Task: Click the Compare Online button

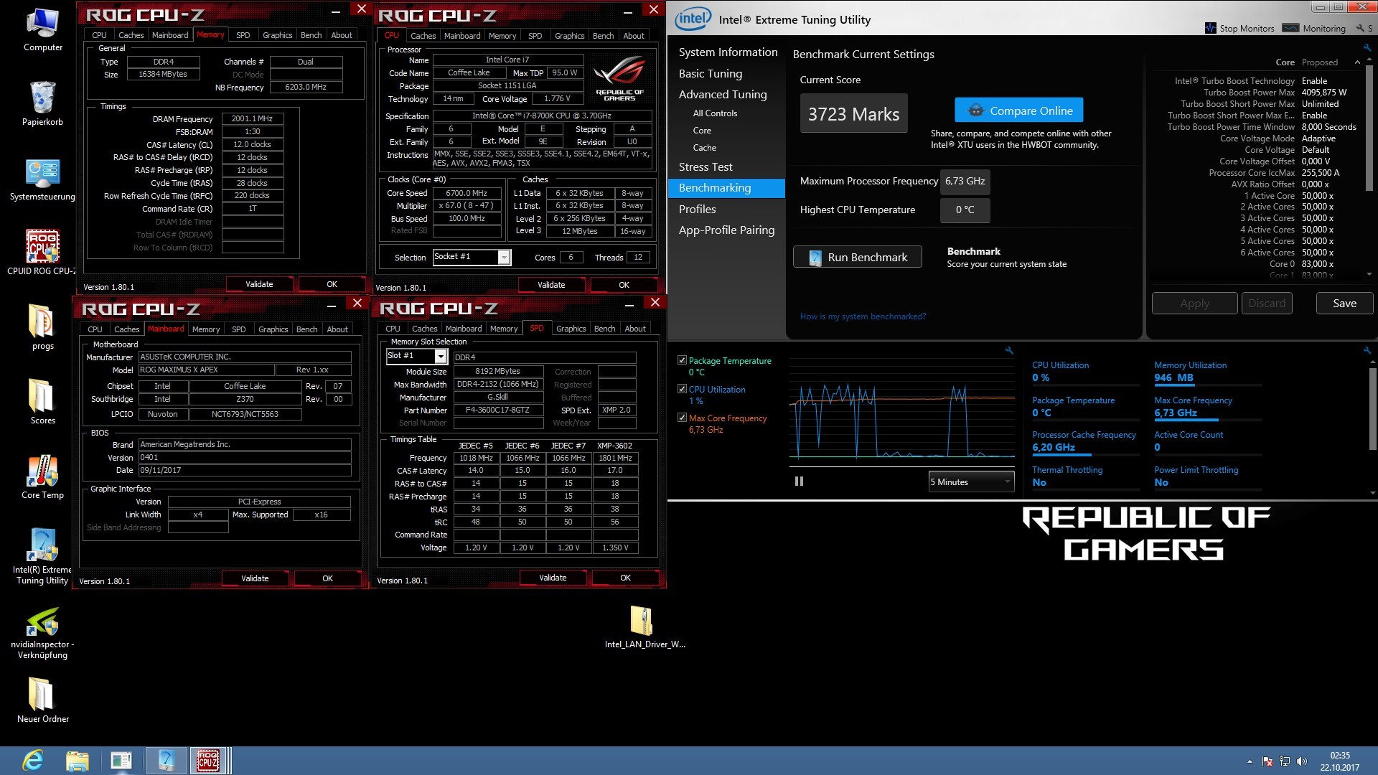Action: [x=1018, y=111]
